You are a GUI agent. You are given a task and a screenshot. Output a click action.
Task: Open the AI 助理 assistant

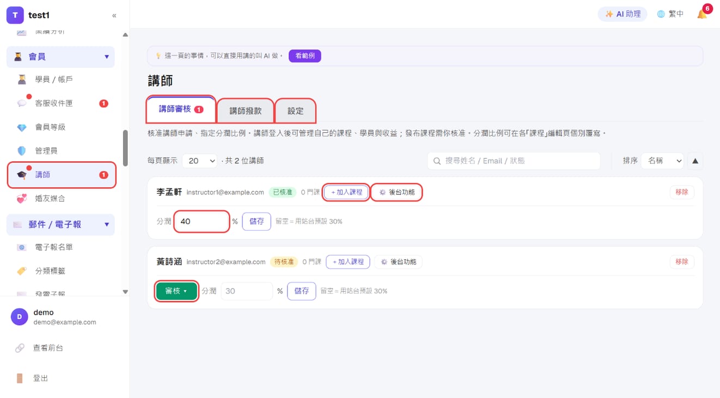pos(623,14)
